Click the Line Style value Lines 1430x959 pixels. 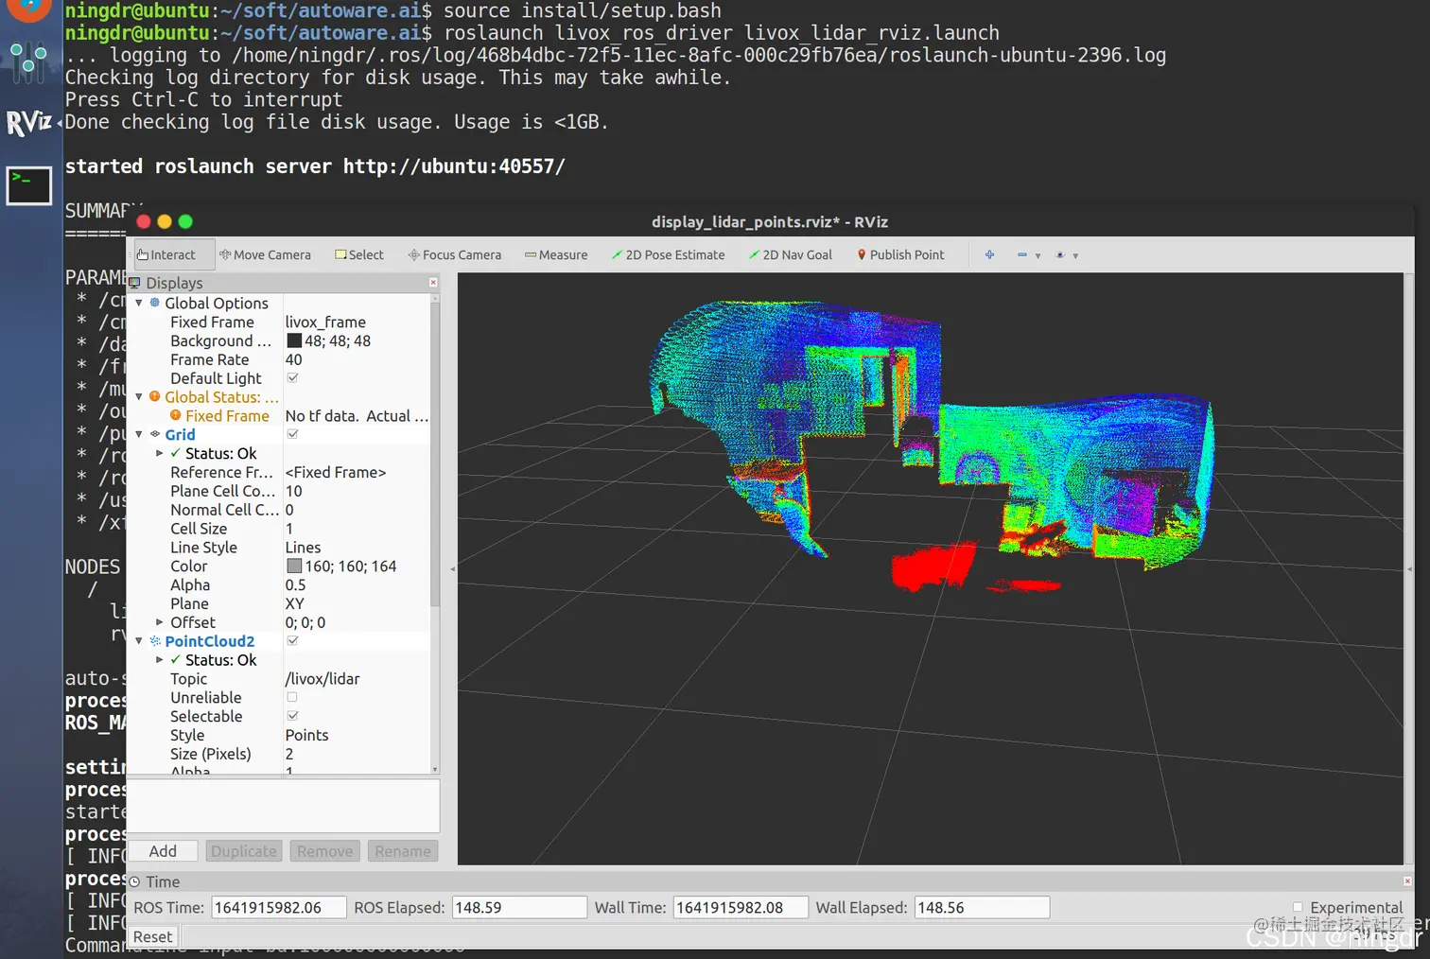[303, 547]
